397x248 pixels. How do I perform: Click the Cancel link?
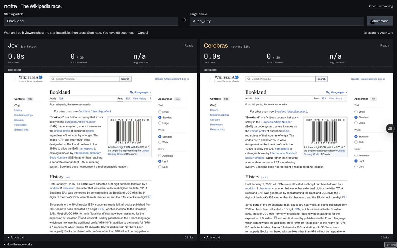[143, 33]
